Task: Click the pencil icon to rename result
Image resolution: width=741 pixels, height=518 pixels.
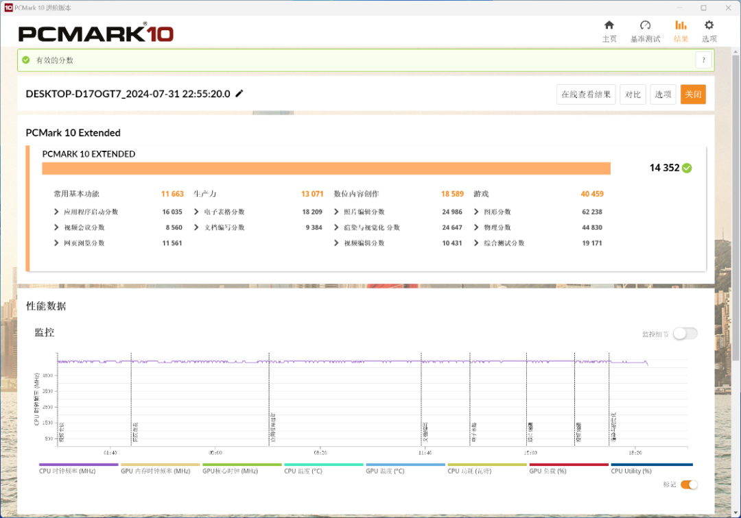Action: pos(239,93)
